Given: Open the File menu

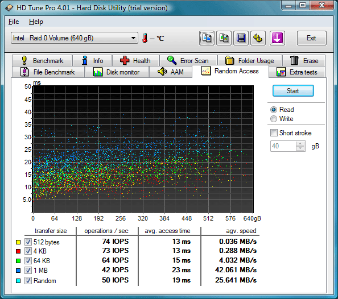Looking at the screenshot, I should point(14,22).
